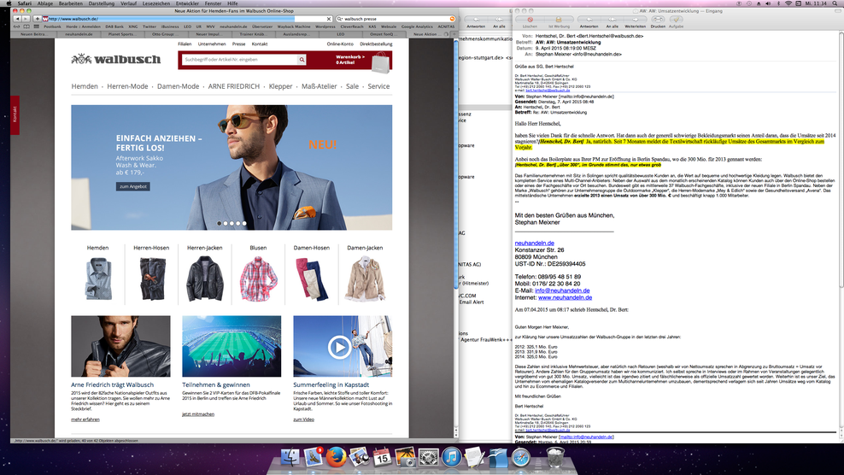The width and height of the screenshot is (844, 475).
Task: Select the first banner carousel dot
Action: pos(219,223)
